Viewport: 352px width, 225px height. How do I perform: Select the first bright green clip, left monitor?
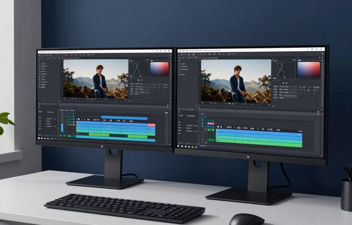pyautogui.click(x=99, y=135)
